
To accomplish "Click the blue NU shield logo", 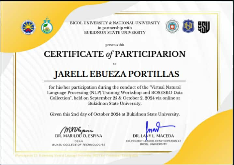I will click(x=188, y=26).
